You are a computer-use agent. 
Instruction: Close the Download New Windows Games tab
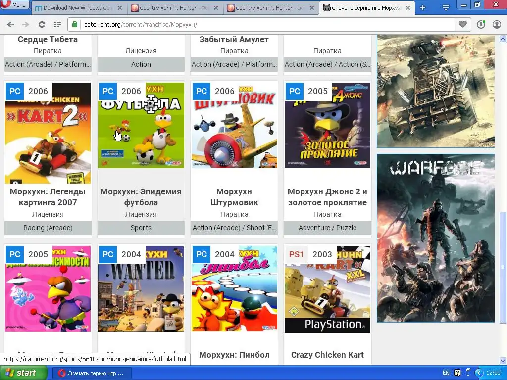[x=120, y=8]
